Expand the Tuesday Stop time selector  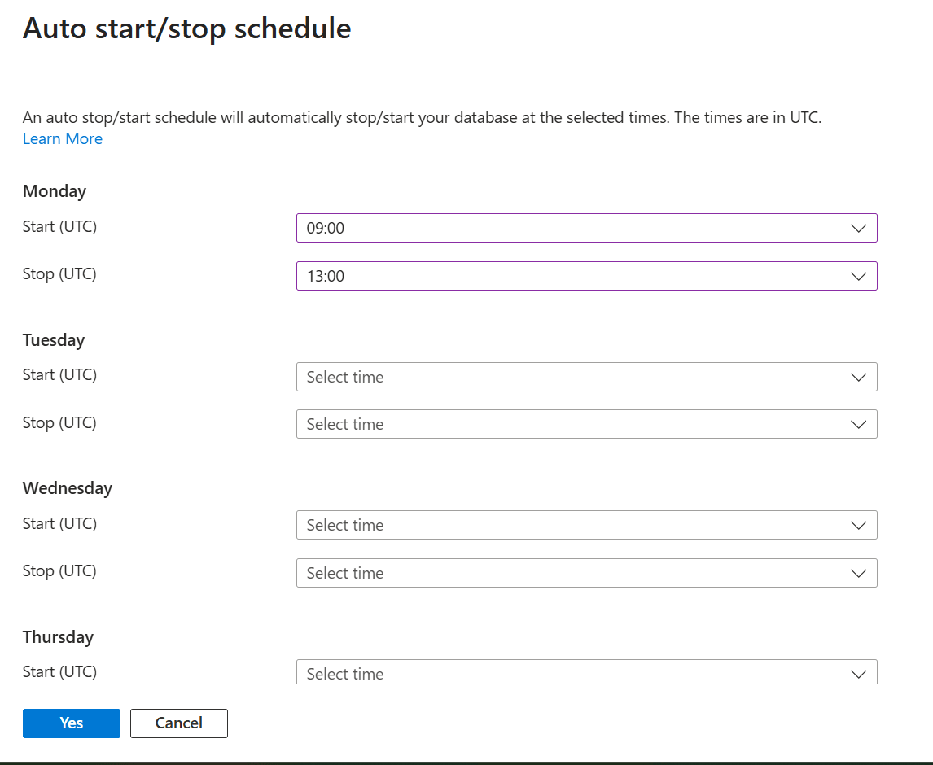pos(586,424)
